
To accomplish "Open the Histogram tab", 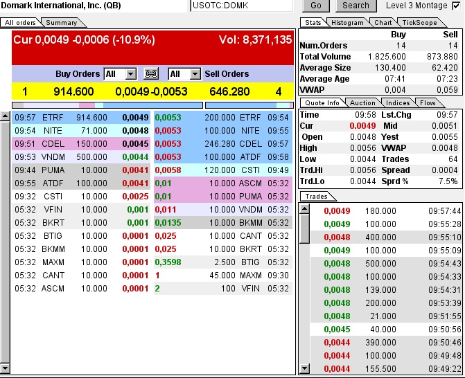I will [x=347, y=23].
